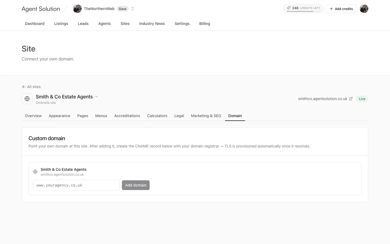This screenshot has width=390, height=244.
Task: Open the Billing page
Action: tap(205, 24)
